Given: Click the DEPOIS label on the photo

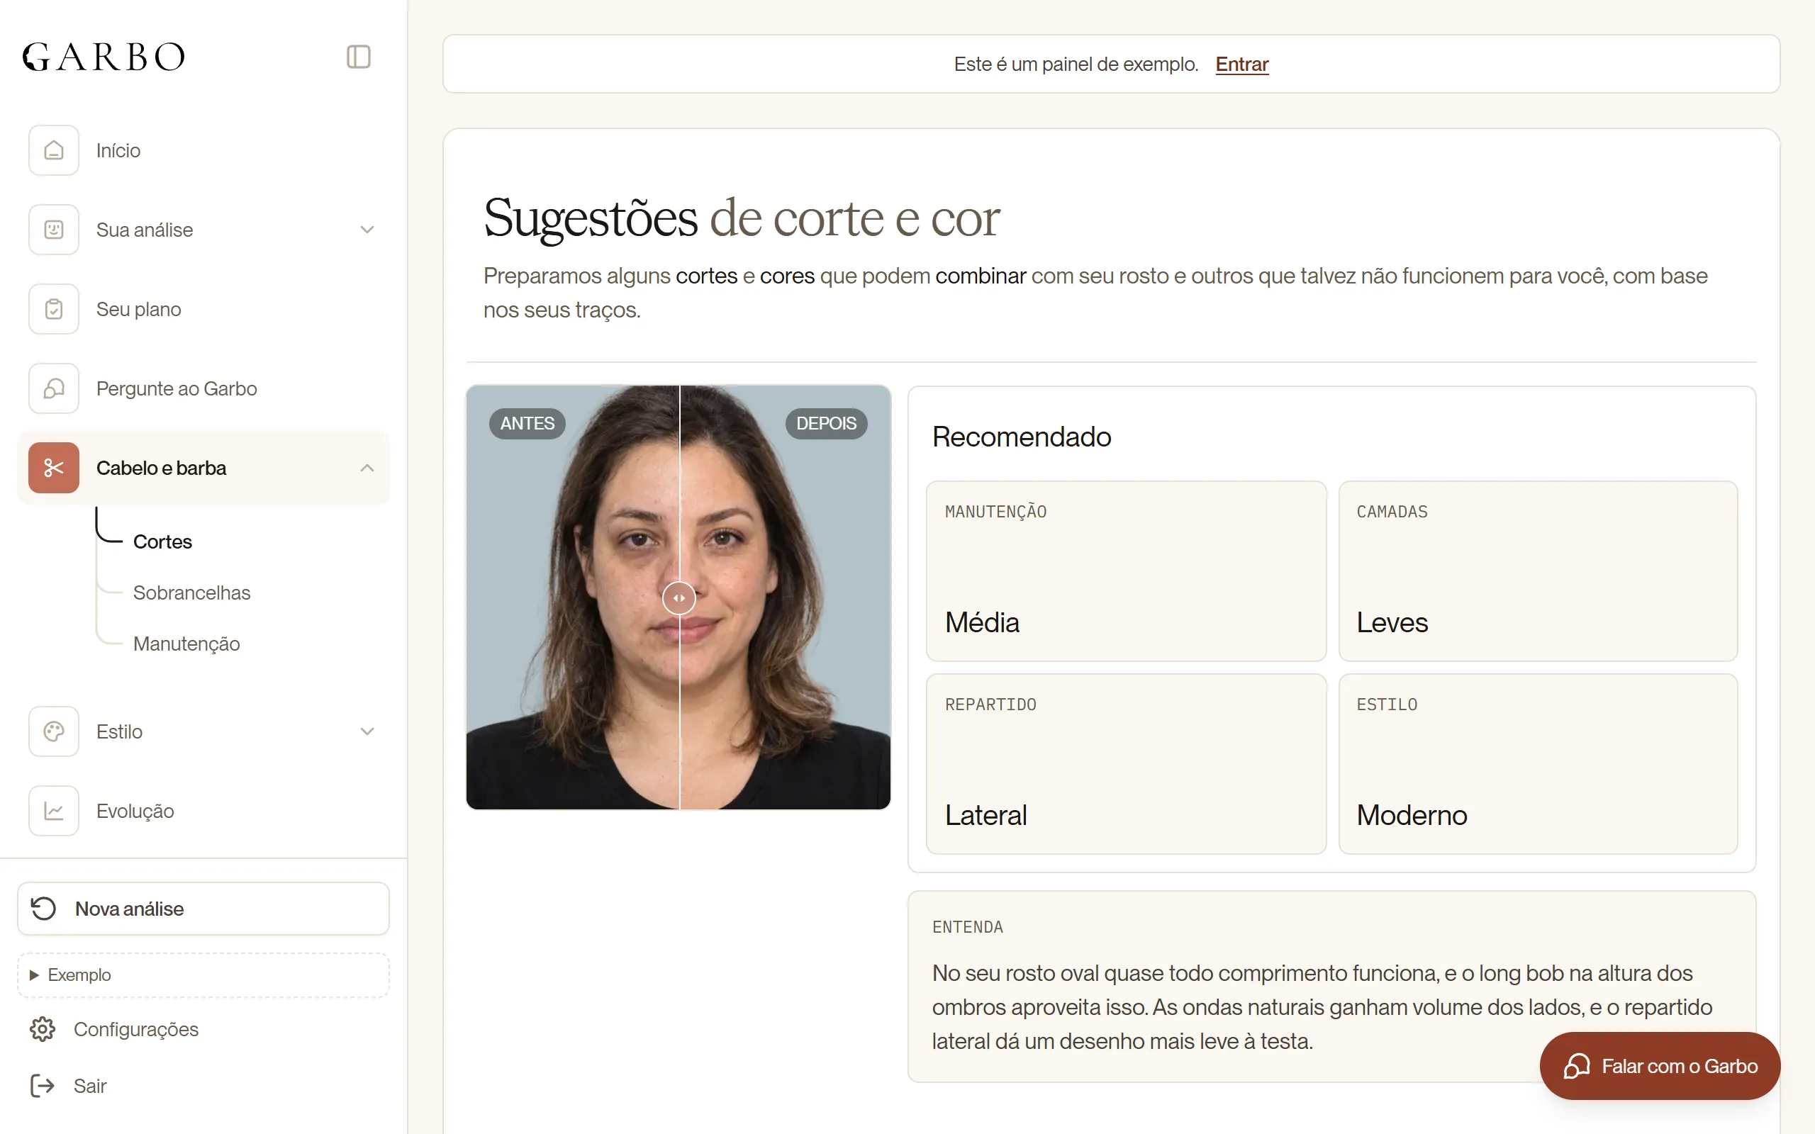Looking at the screenshot, I should pyautogui.click(x=826, y=423).
